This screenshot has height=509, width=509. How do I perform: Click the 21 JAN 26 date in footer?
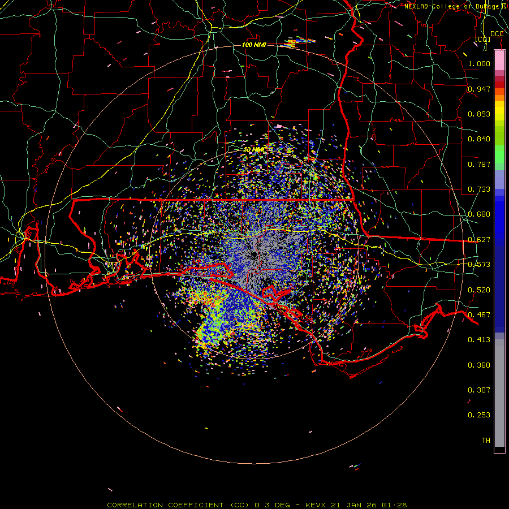355,505
